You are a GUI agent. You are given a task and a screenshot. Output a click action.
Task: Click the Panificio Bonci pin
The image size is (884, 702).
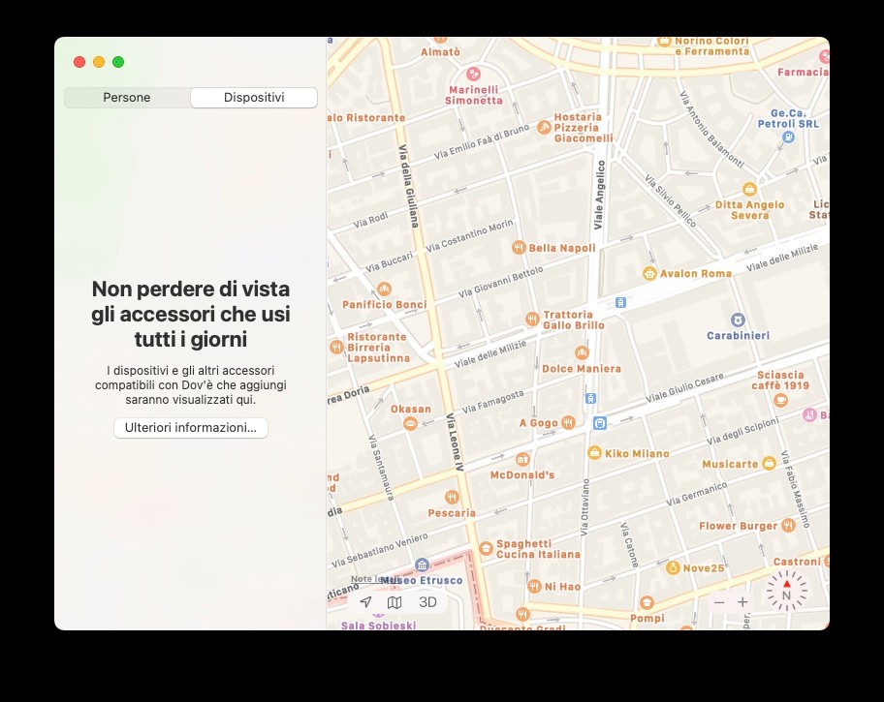(384, 289)
